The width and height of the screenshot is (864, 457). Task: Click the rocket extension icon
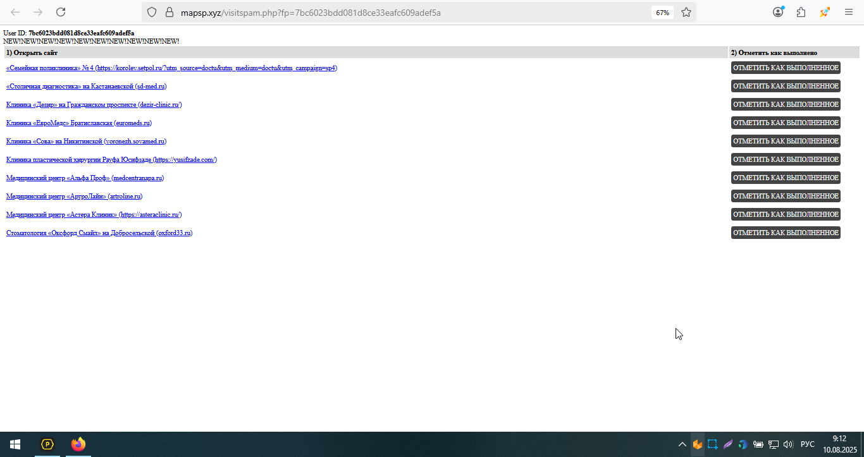tap(825, 12)
